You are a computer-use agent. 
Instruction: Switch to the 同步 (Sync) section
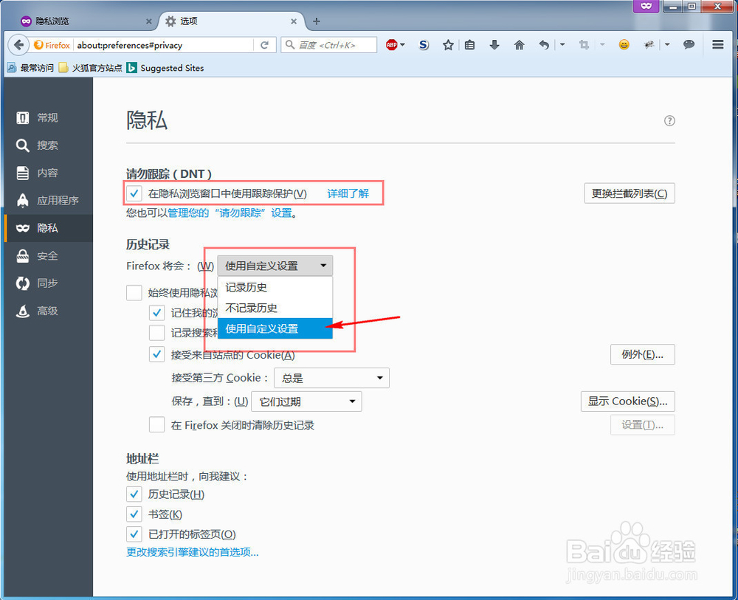point(46,283)
